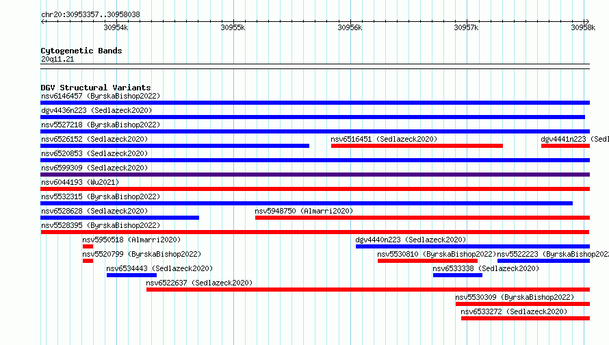The width and height of the screenshot is (609, 345).
Task: Click the nsv6528628 (Sedlazeck2020) label
Action: coord(94,211)
